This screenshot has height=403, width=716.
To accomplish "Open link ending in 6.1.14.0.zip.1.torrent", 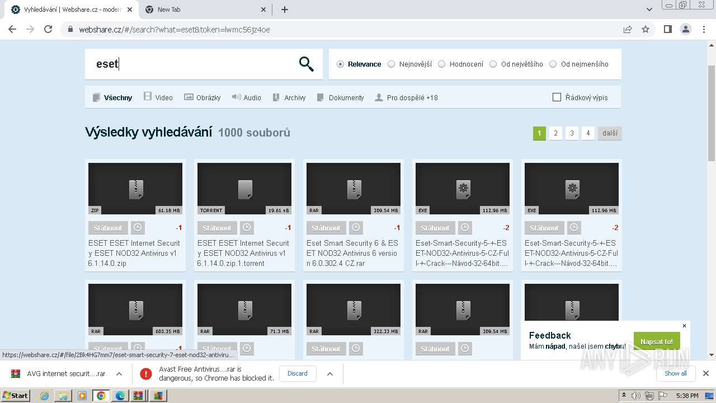I will (x=243, y=253).
